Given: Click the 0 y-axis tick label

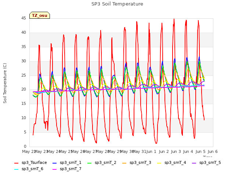Looking at the screenshot, I should pyautogui.click(x=25, y=146).
